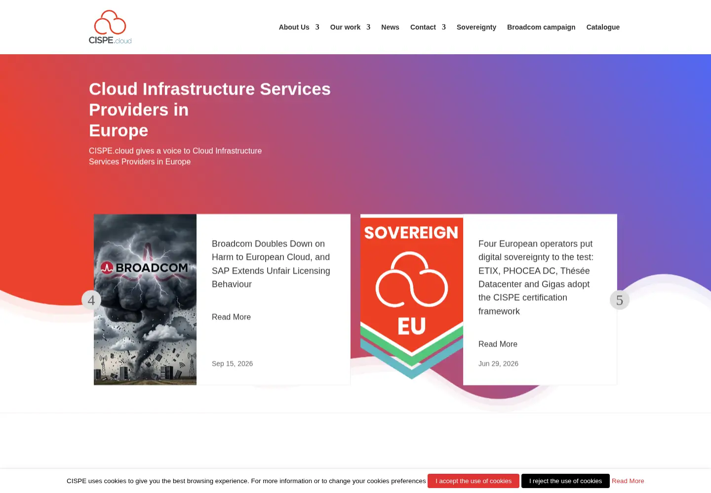Viewport: 711px width, 493px height.
Task: Click Read More under sovereignty article
Action: 498,344
